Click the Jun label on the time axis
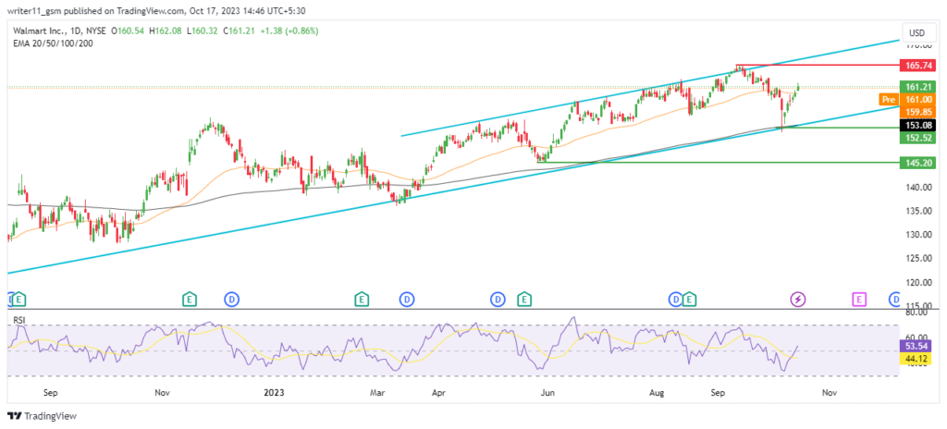Image resolution: width=947 pixels, height=429 pixels. pyautogui.click(x=547, y=393)
